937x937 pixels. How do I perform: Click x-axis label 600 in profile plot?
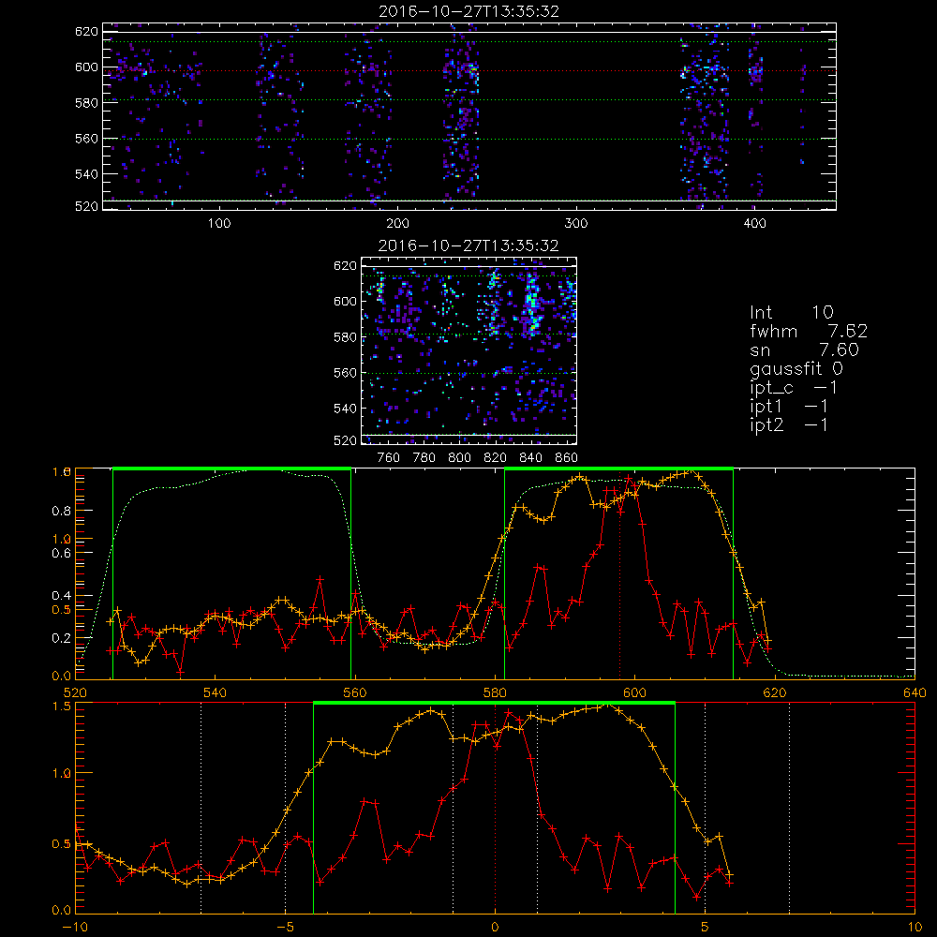[634, 692]
